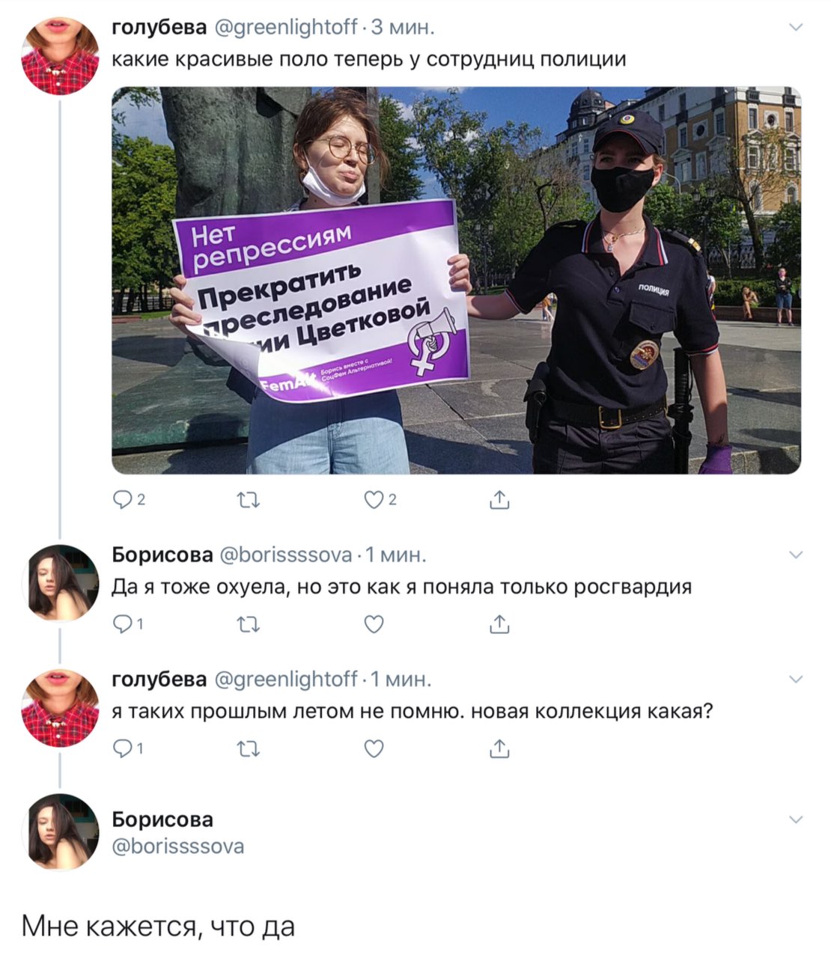Like голубева's новая коллекция tweet
Image resolution: width=831 pixels, height=958 pixels.
click(x=374, y=748)
